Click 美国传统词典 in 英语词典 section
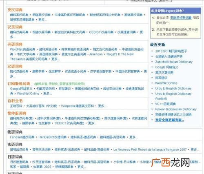The width and height of the screenshot is (204, 174). coord(49,54)
